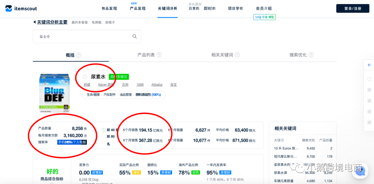Click the 油品管理 category breadcrumb

pos(125,95)
